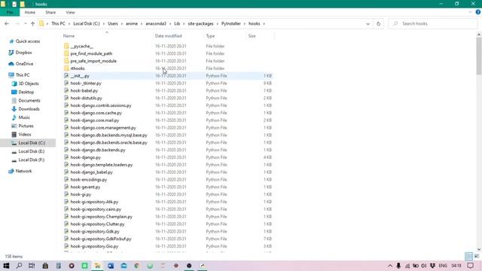Open Videos in the sidebar

pos(25,134)
